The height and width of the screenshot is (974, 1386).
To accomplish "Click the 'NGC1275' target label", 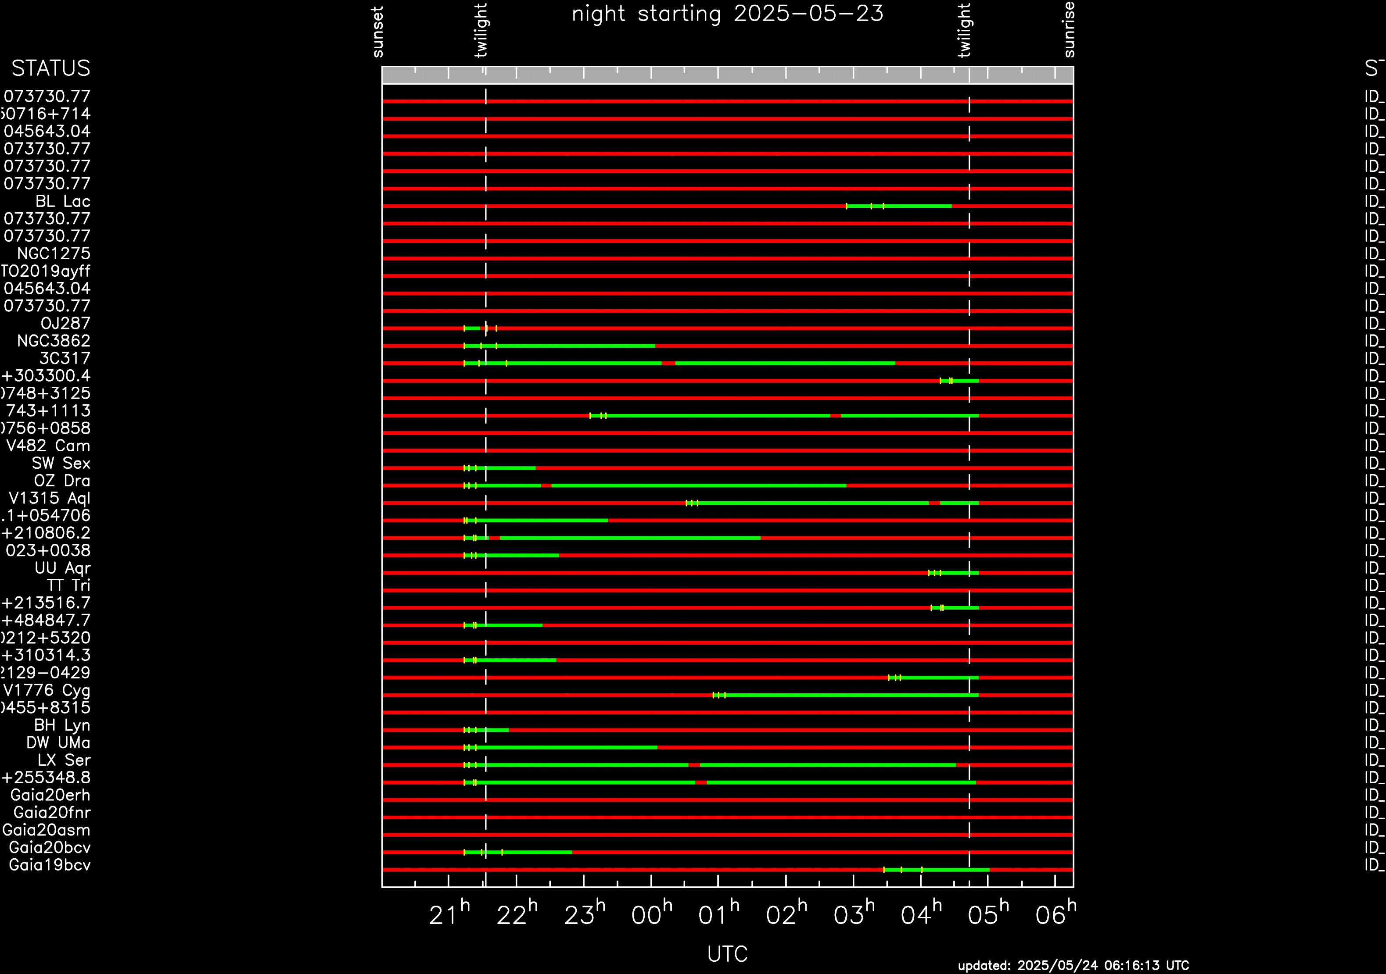I will click(x=54, y=254).
